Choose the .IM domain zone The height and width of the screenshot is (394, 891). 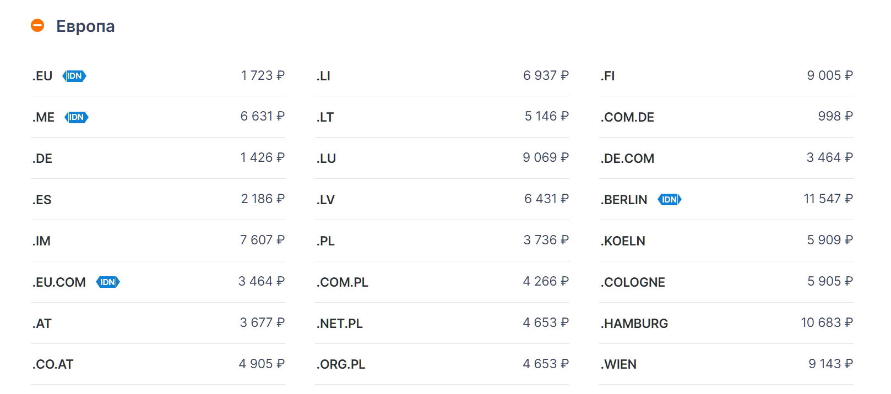[x=158, y=240]
